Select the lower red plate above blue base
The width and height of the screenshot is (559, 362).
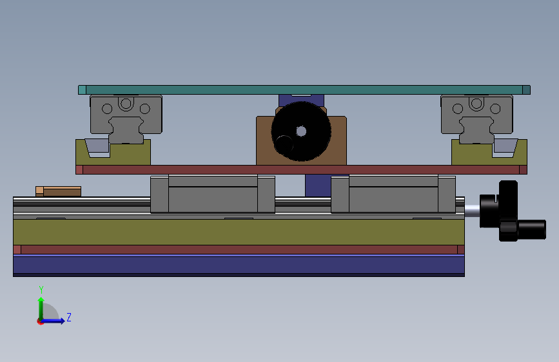click(239, 249)
